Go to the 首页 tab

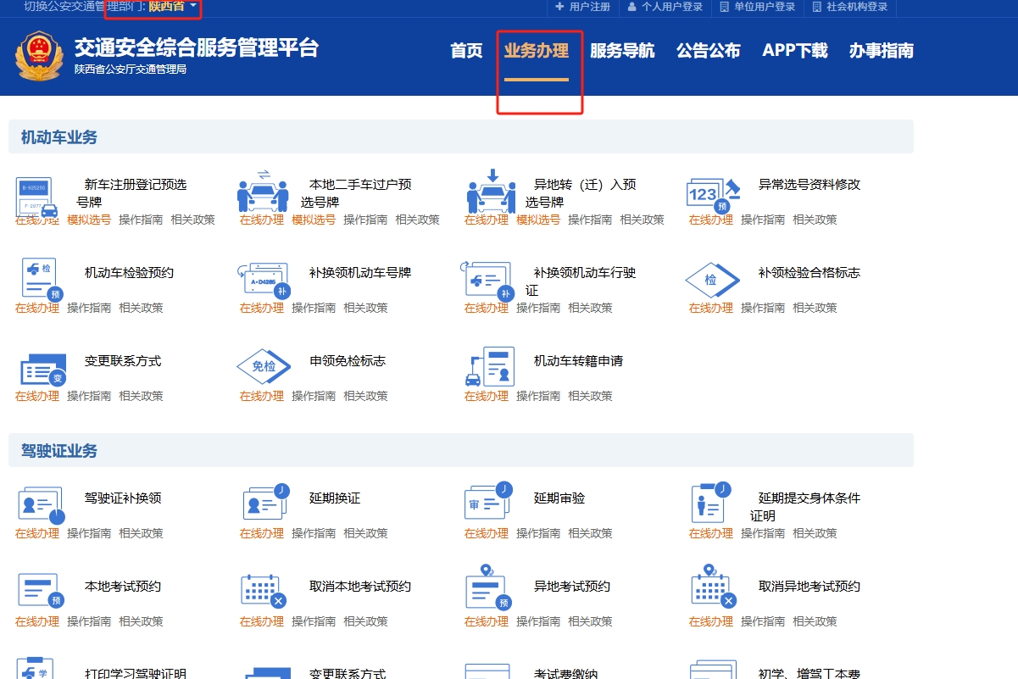coord(465,51)
